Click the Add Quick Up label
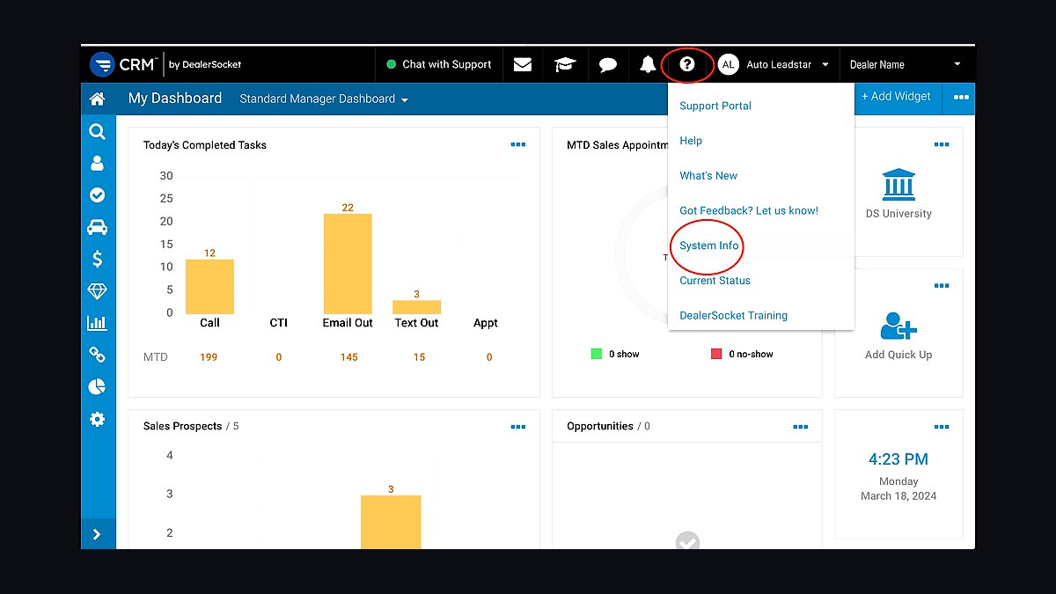Viewport: 1056px width, 594px height. [898, 355]
